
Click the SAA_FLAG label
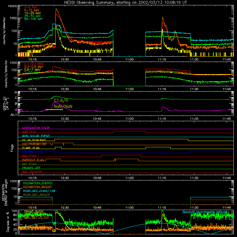[x=29, y=156]
